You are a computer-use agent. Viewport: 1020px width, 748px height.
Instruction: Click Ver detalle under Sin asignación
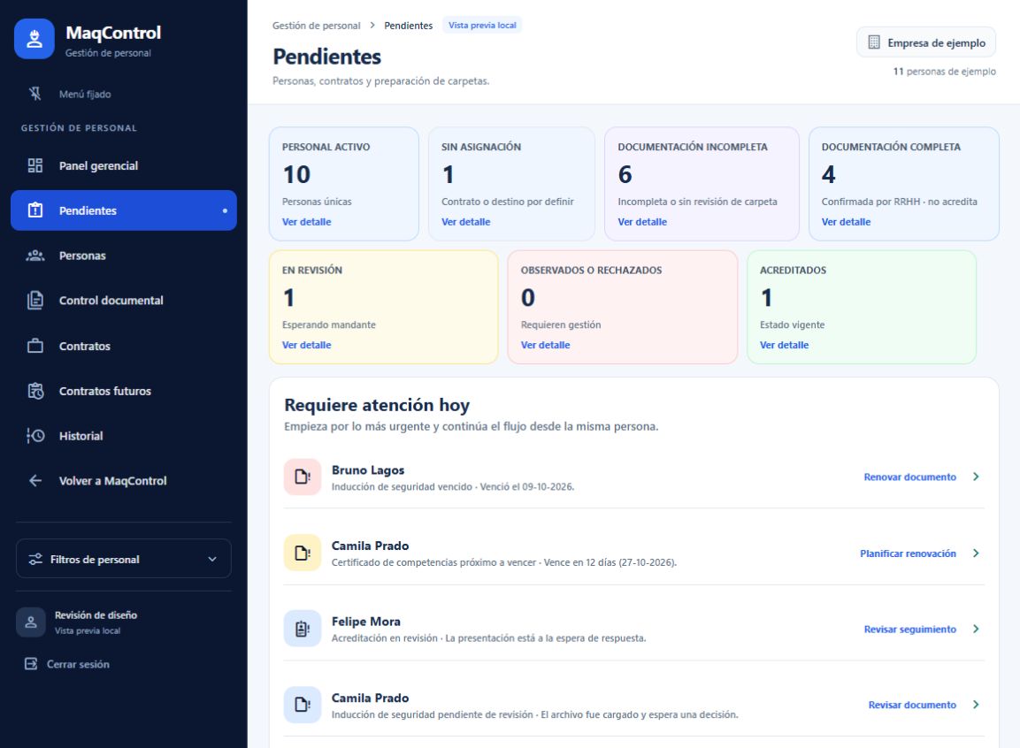coord(465,222)
